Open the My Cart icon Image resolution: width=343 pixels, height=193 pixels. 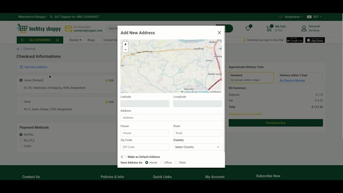click(x=269, y=28)
